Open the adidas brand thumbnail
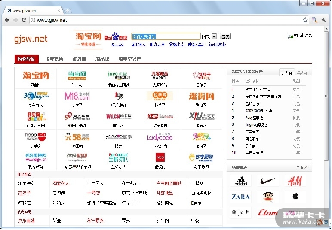332x230 pixels. (x=241, y=181)
